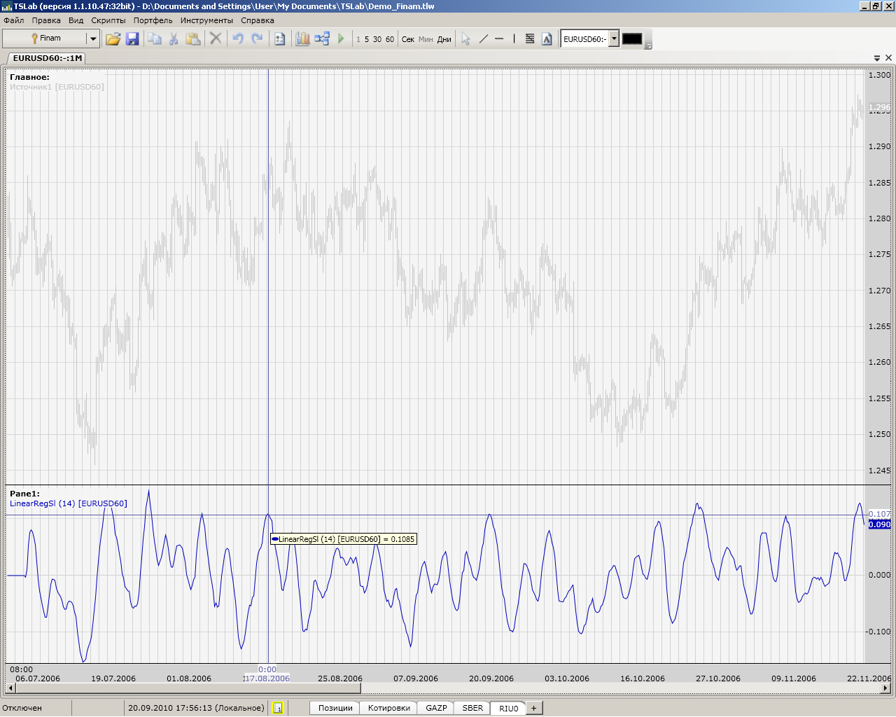This screenshot has width=896, height=717.
Task: Click the bar chart icon in toolbar
Action: click(302, 39)
